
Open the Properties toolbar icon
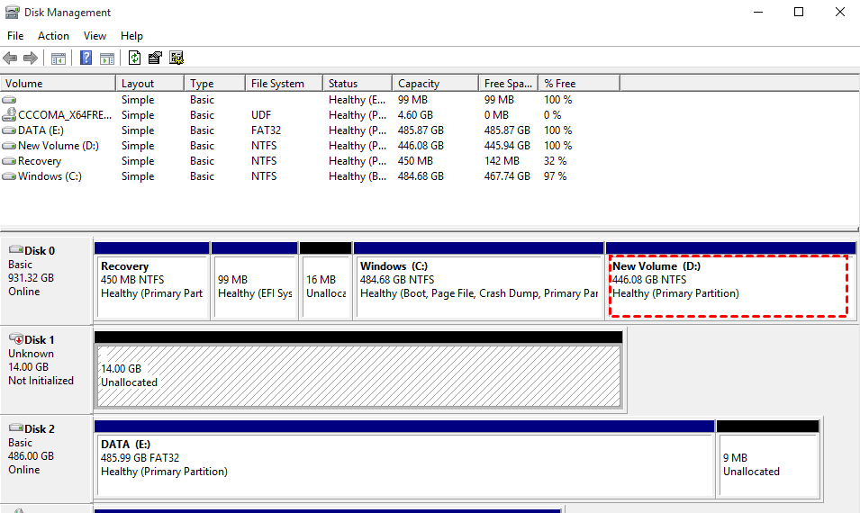(x=155, y=58)
